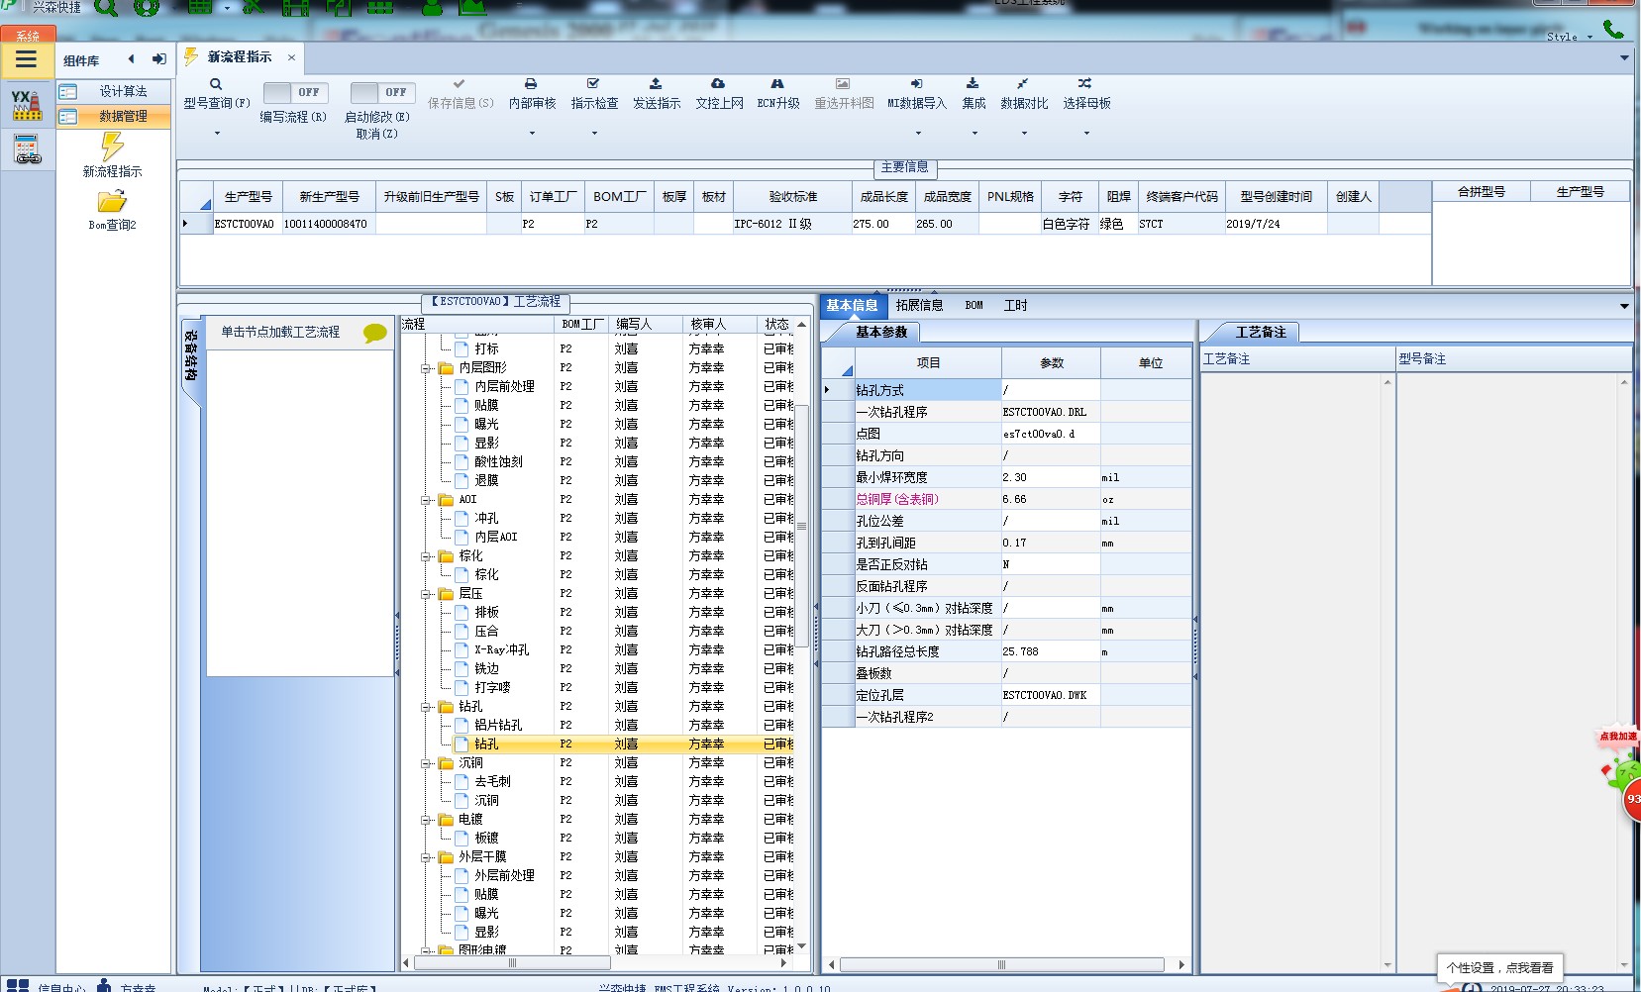Image resolution: width=1641 pixels, height=992 pixels.
Task: Open the calculator icon in the left strip
Action: [x=27, y=149]
